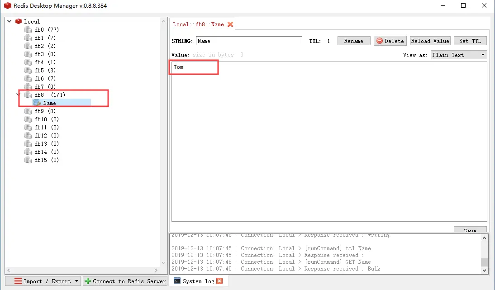The image size is (495, 290).
Task: Click system log scroll up arrow
Action: (484, 238)
